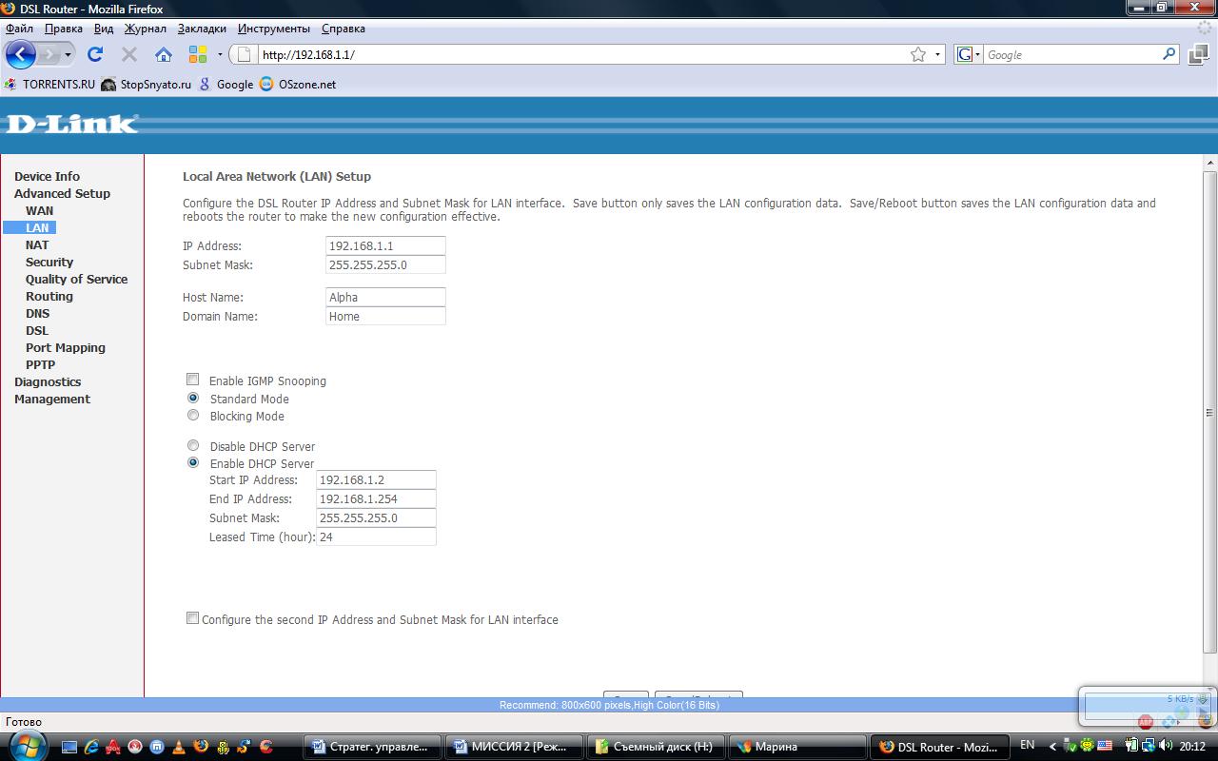Choose Disable DHCP Server option
Viewport: 1218px width, 761px height.
coord(193,445)
